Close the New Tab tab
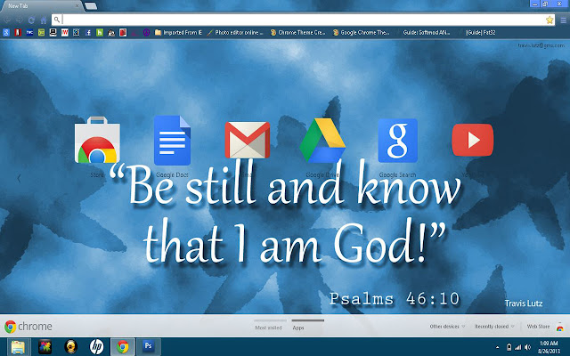 77,6
